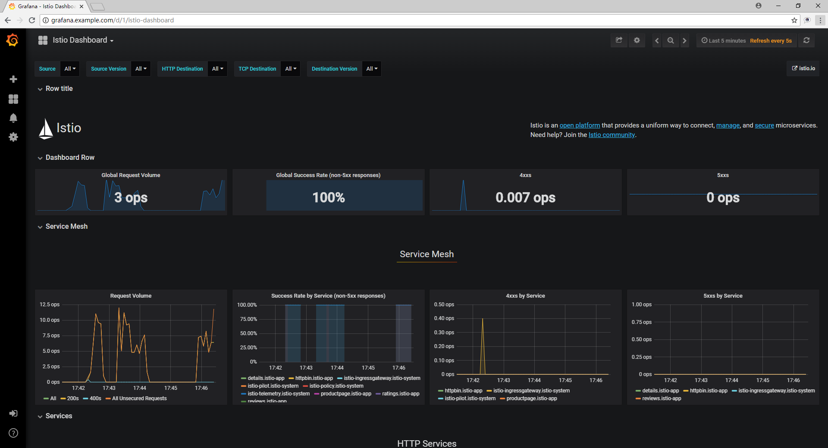Open a new browser tab
Screen dimensions: 828x448
tap(97, 6)
